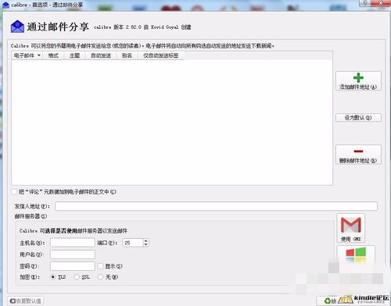The width and height of the screenshot is (391, 306).
Task: Click the calibre icon in title bar
Action: 5,5
